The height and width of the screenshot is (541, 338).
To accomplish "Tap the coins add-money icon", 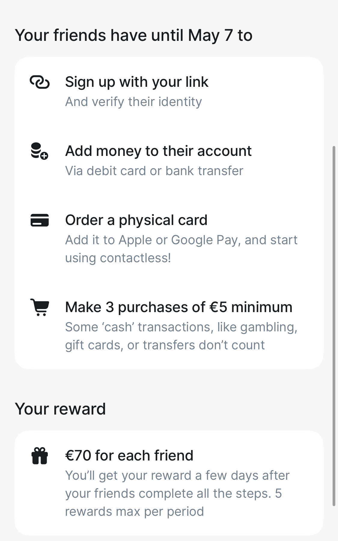I will pos(39,151).
